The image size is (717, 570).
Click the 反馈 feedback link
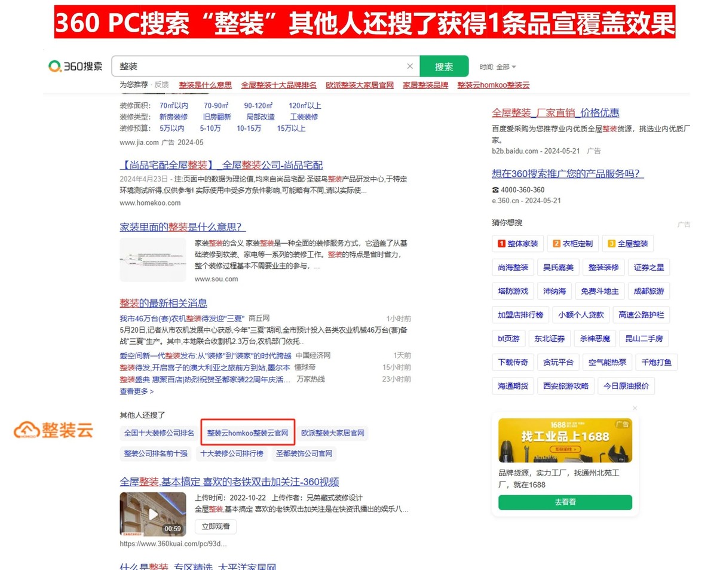pyautogui.click(x=162, y=85)
